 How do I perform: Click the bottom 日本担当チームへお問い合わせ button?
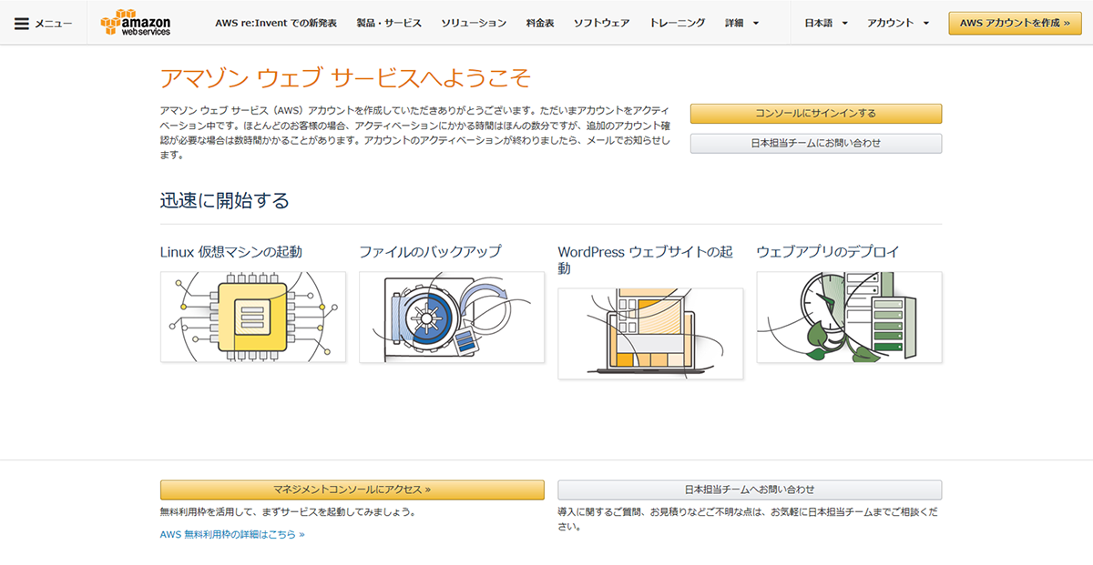click(750, 489)
